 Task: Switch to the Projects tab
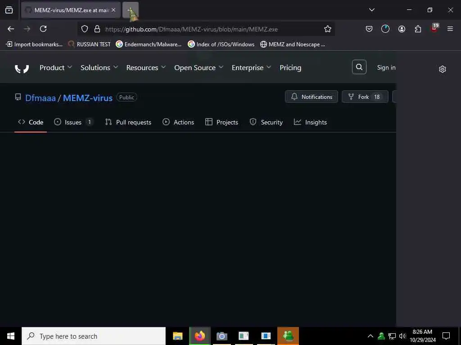click(221, 122)
